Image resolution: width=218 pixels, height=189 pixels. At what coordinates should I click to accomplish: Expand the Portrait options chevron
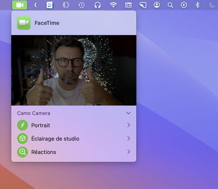(128, 125)
